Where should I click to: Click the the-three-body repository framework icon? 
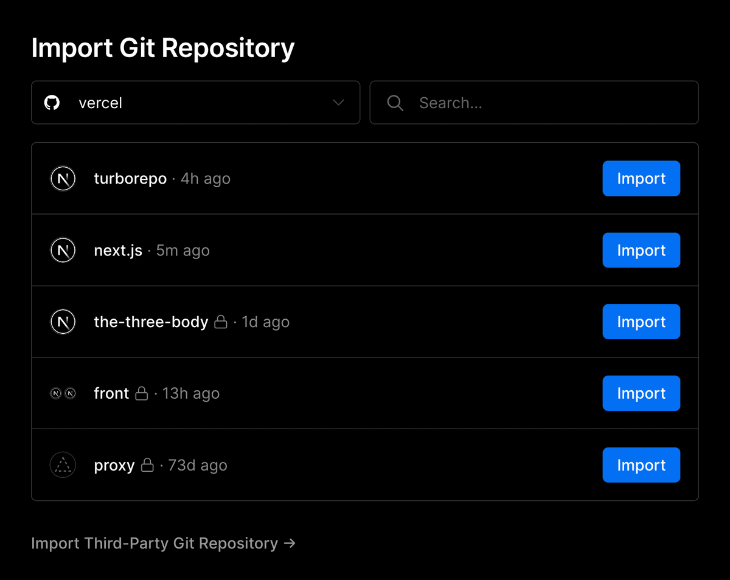[x=63, y=322]
